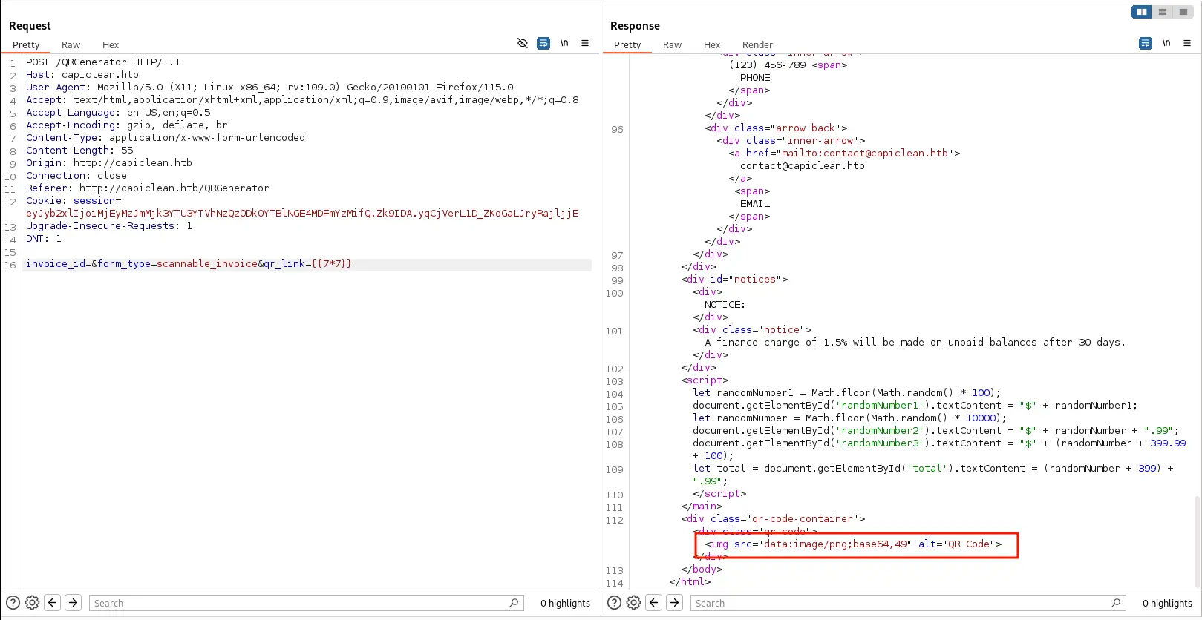
Task: Focus the Response search input field
Action: pos(907,603)
